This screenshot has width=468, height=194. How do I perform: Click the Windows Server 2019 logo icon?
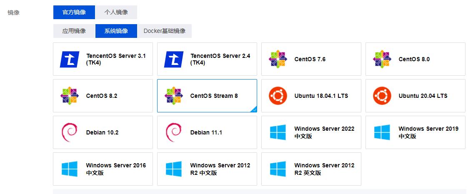382,132
